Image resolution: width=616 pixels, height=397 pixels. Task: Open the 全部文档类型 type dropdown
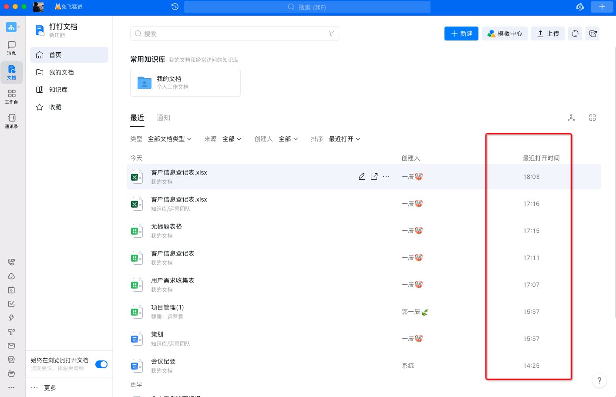[x=170, y=139]
